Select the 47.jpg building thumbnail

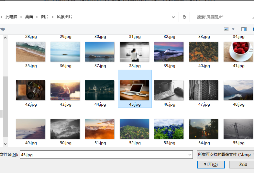[x=204, y=90]
